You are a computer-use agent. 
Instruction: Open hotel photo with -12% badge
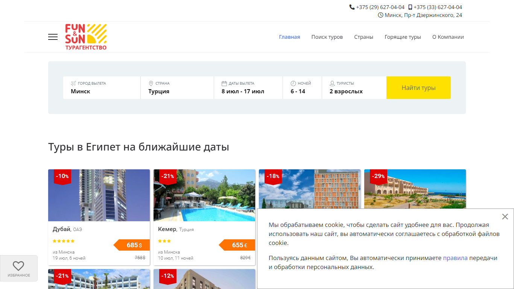click(204, 279)
